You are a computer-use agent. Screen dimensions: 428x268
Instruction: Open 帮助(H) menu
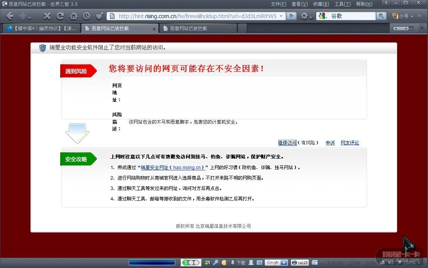[x=364, y=4]
